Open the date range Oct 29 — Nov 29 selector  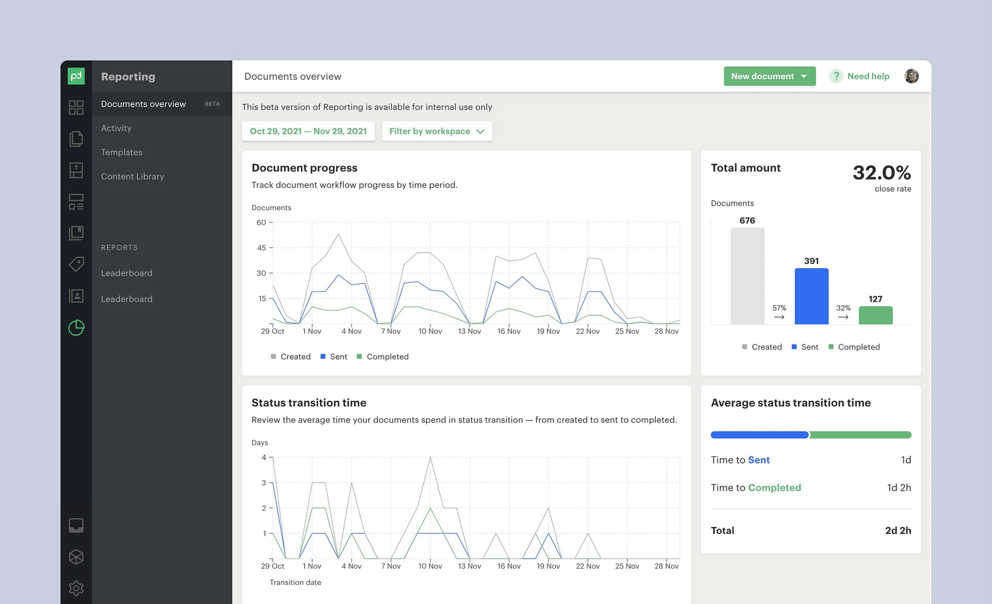(308, 131)
